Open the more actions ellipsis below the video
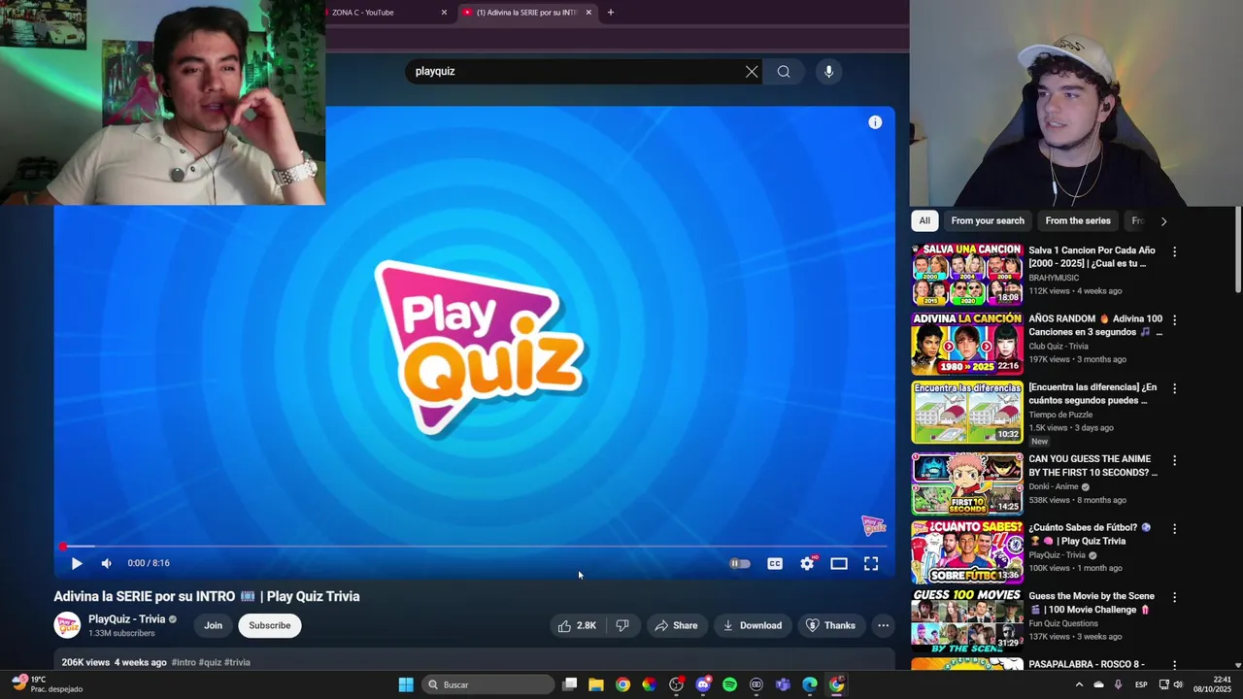Viewport: 1243px width, 699px height. (x=883, y=625)
